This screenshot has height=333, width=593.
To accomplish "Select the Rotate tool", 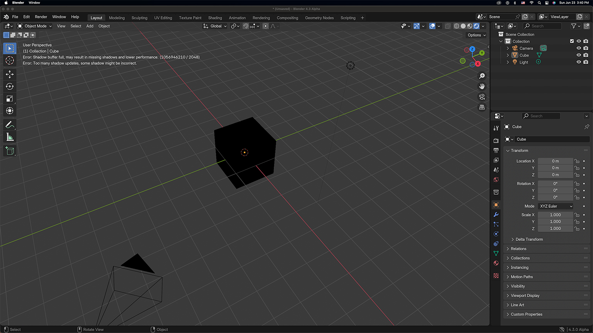I will click(10, 86).
